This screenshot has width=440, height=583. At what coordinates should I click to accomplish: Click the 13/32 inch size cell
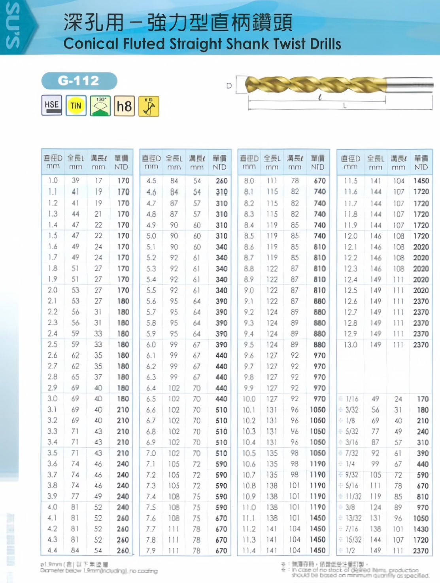point(353,518)
